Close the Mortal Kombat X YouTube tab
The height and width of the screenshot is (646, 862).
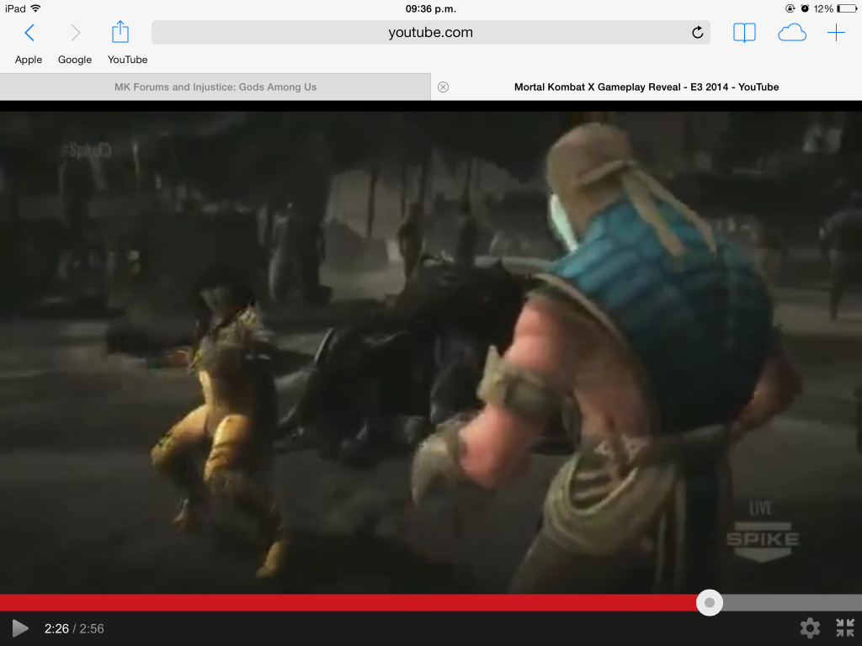click(x=443, y=87)
